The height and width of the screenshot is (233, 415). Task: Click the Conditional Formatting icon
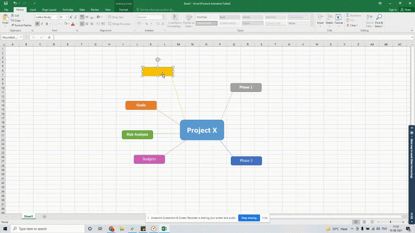174,20
